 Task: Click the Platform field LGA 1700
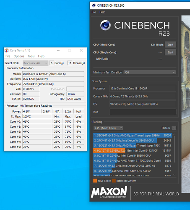53,79
